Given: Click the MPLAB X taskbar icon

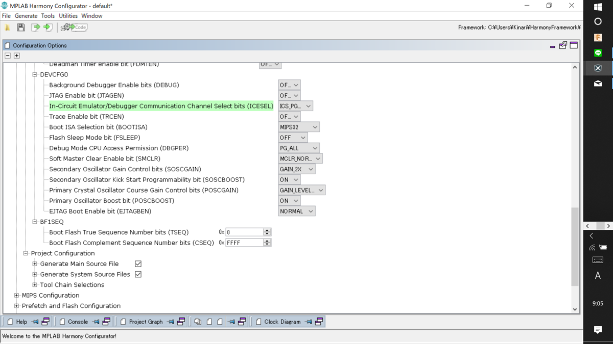Looking at the screenshot, I should click(598, 68).
